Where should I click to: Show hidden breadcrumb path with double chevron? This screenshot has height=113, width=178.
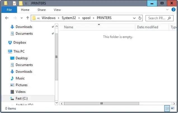(38, 18)
